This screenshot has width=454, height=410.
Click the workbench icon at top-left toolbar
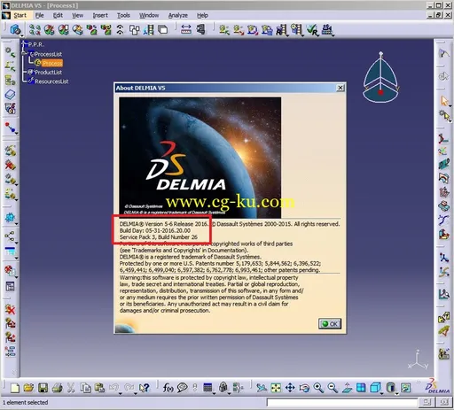[15, 29]
